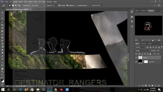Select the Eraser tool

pyautogui.click(x=2, y=44)
